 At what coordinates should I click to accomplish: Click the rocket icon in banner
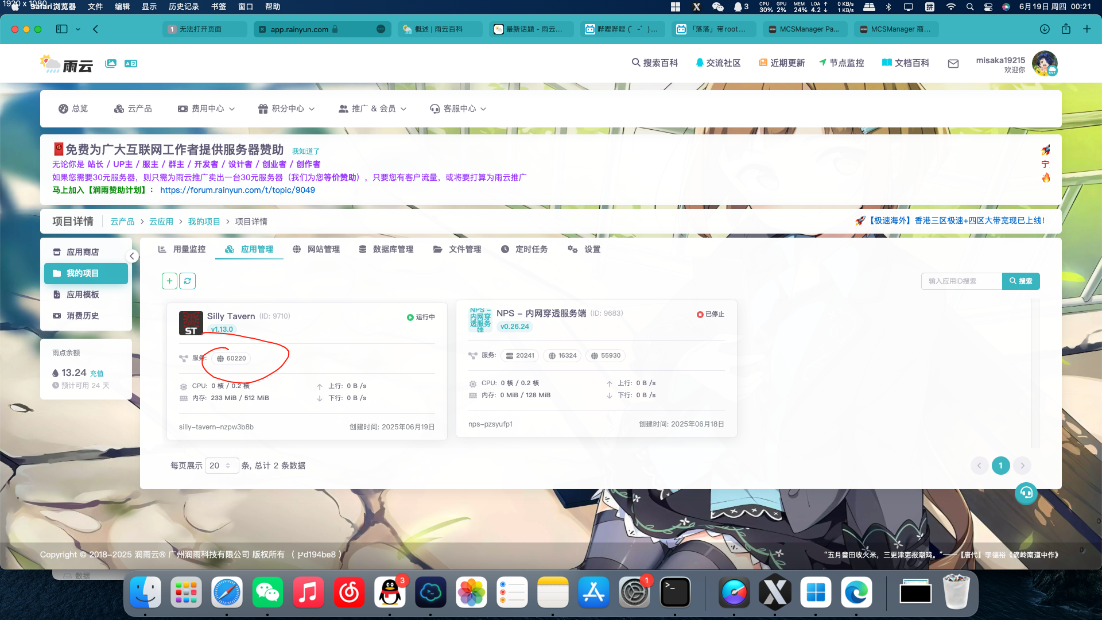(x=1046, y=150)
